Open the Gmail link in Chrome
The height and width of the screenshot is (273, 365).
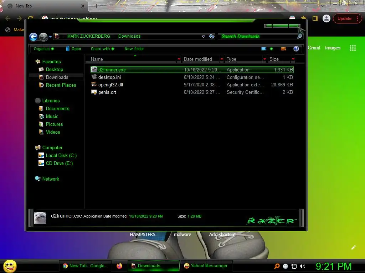pos(314,48)
